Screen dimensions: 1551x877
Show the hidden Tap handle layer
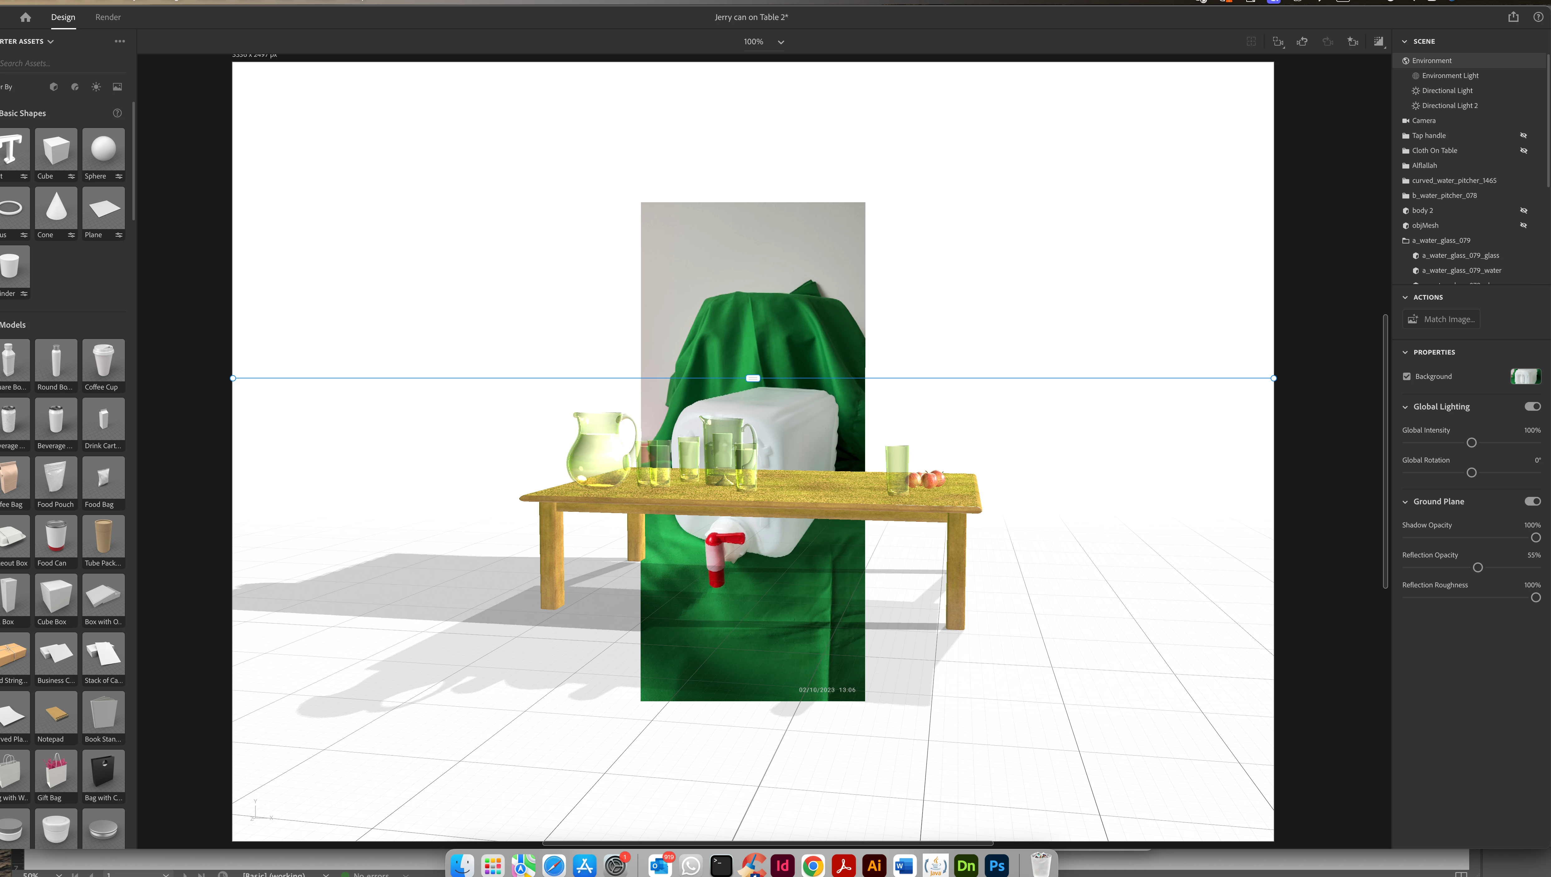click(1523, 135)
